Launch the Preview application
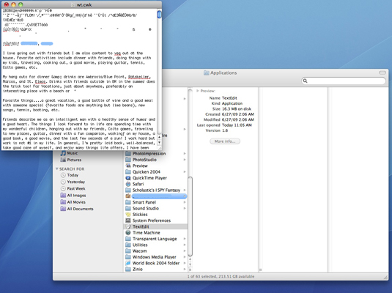 tap(140, 166)
